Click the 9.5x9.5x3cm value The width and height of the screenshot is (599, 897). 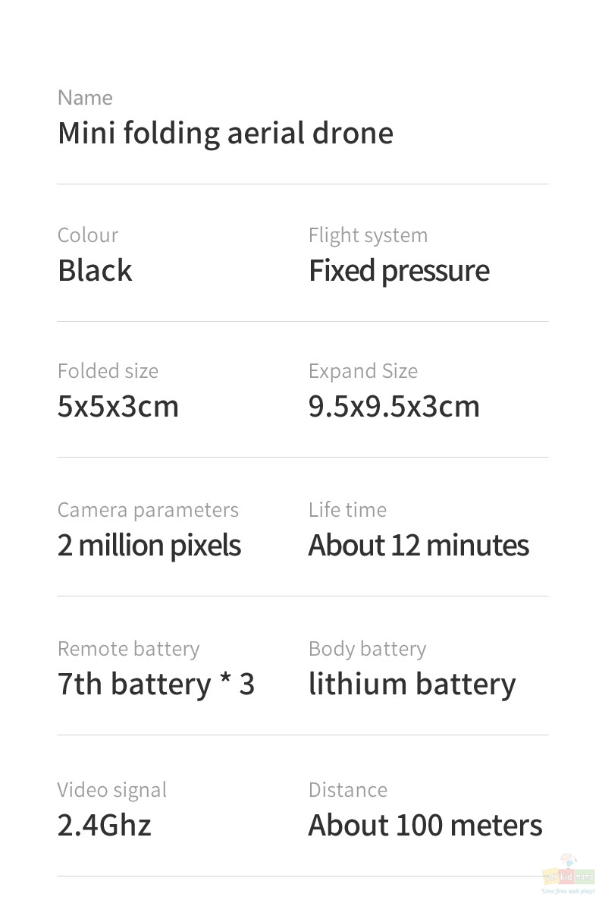pyautogui.click(x=394, y=407)
